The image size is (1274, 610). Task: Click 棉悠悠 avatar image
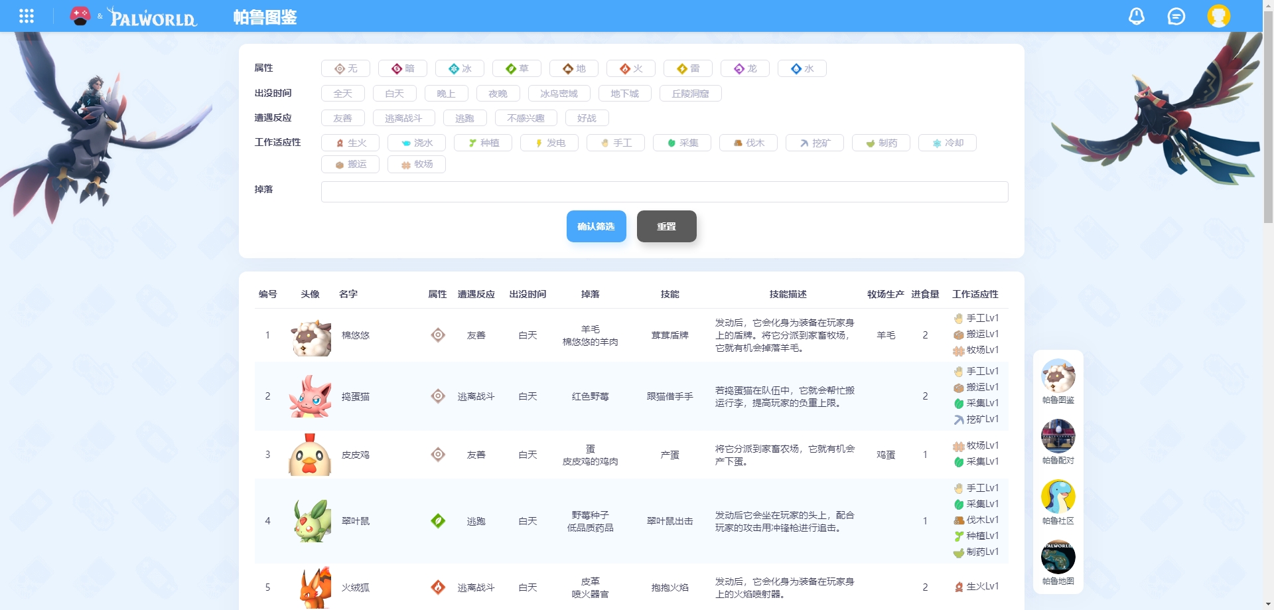tap(311, 337)
